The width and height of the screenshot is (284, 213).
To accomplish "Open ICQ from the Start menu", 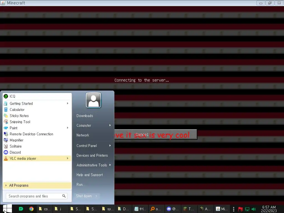I will tap(37, 96).
